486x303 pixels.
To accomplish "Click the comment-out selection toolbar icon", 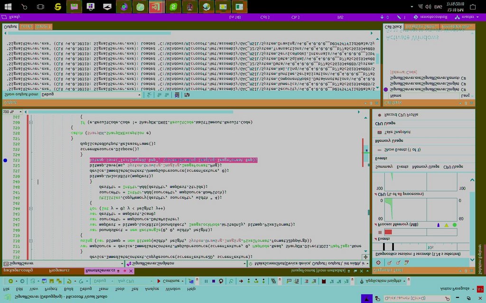I will coord(307,281).
